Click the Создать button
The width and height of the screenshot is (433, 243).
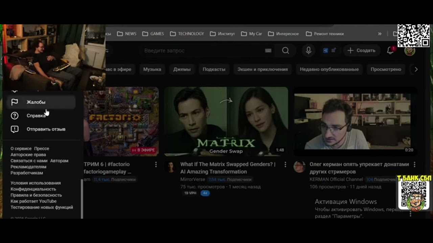tap(361, 51)
